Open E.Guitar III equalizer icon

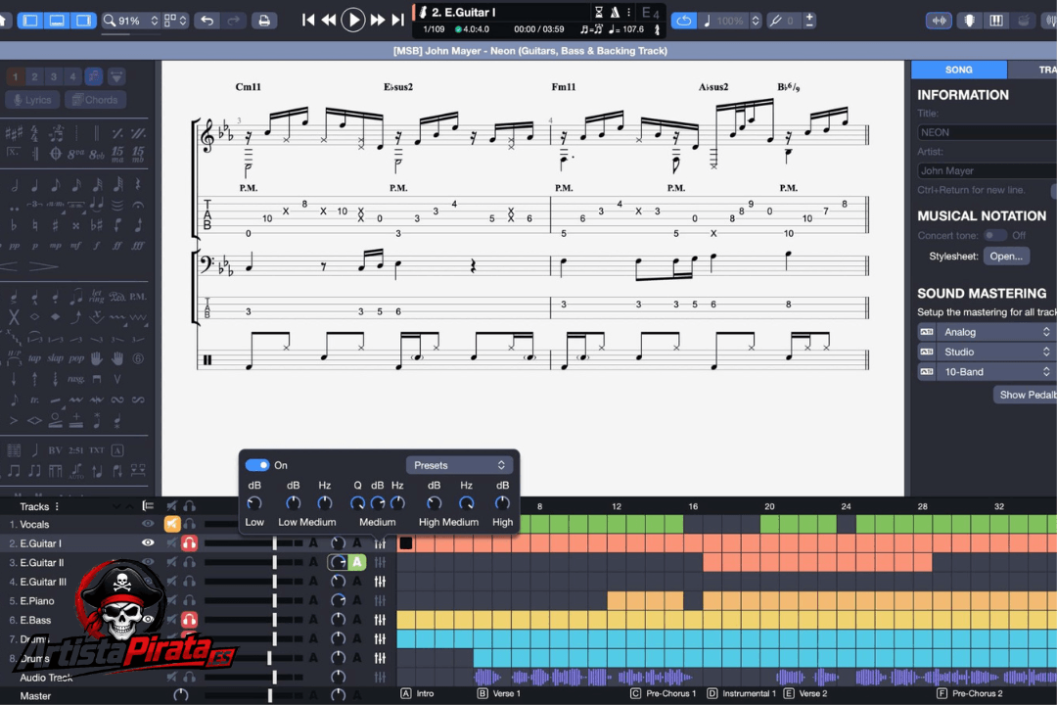380,581
